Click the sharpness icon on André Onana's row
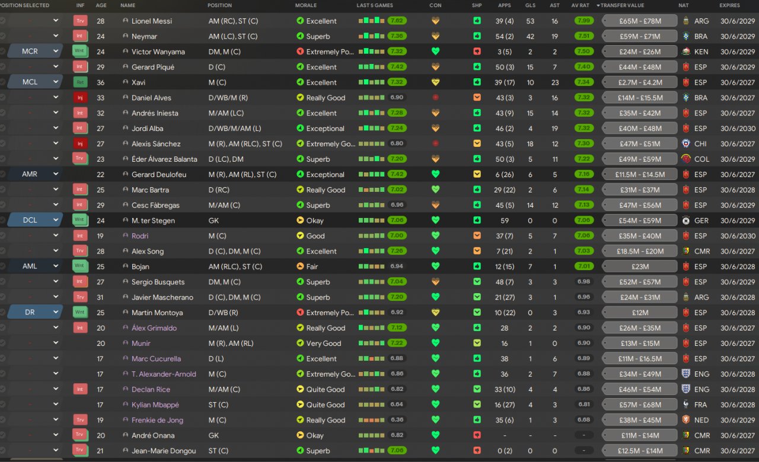 [477, 435]
